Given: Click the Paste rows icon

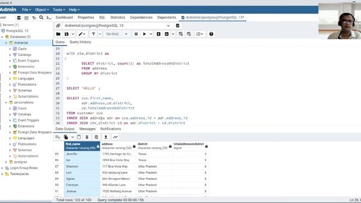Looking at the screenshot, I should 79,137.
